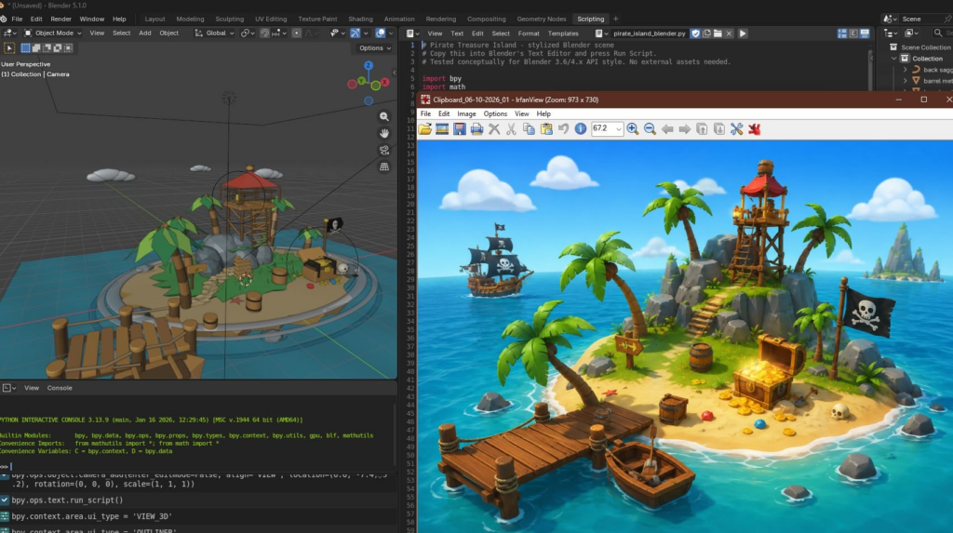Open folder icon next to pirate_island_blender.py

pyautogui.click(x=718, y=33)
